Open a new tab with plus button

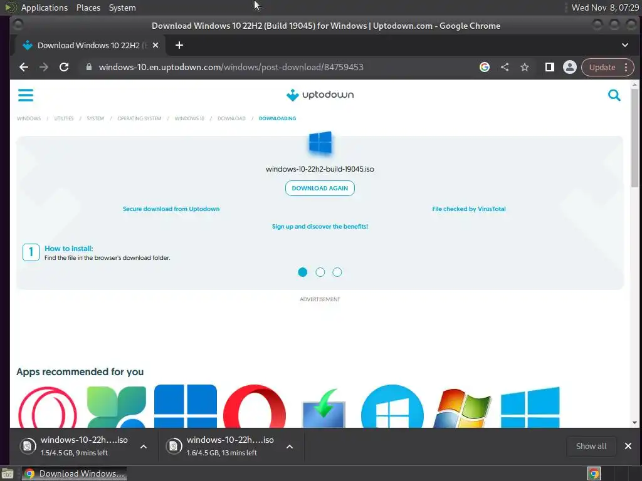tap(179, 45)
